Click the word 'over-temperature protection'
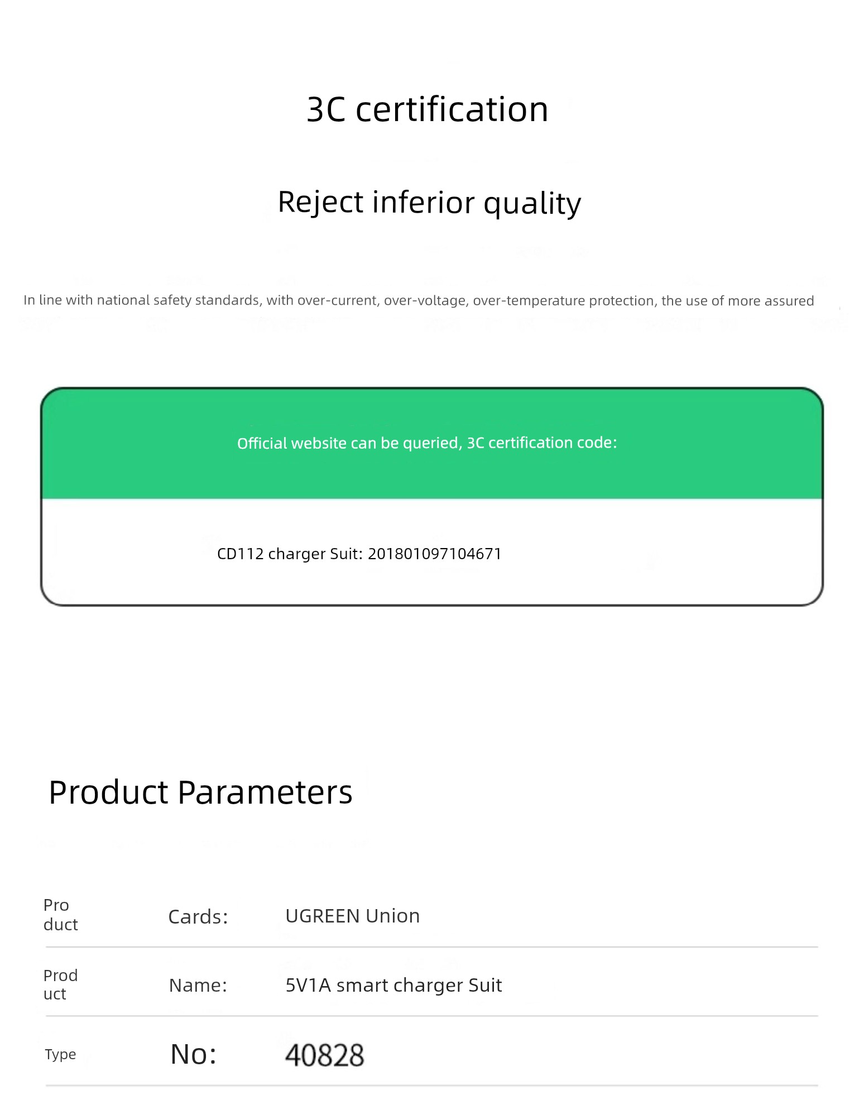 [x=564, y=301]
